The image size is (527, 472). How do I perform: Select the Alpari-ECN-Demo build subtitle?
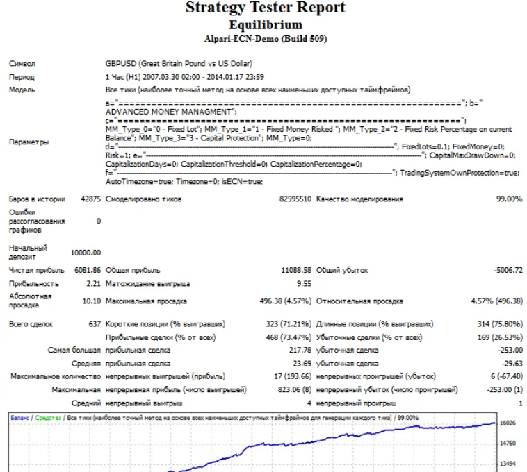(266, 39)
